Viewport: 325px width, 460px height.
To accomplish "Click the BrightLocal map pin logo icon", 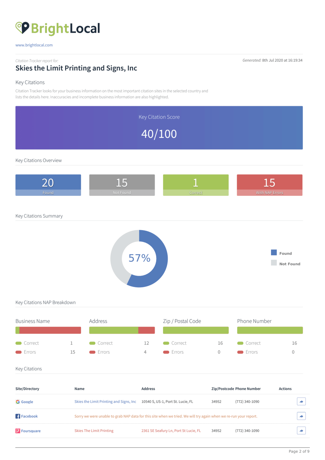I will (22, 28).
